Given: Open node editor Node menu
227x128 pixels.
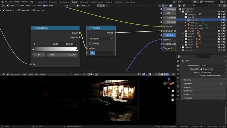Looking at the screenshot, I should [39, 6].
